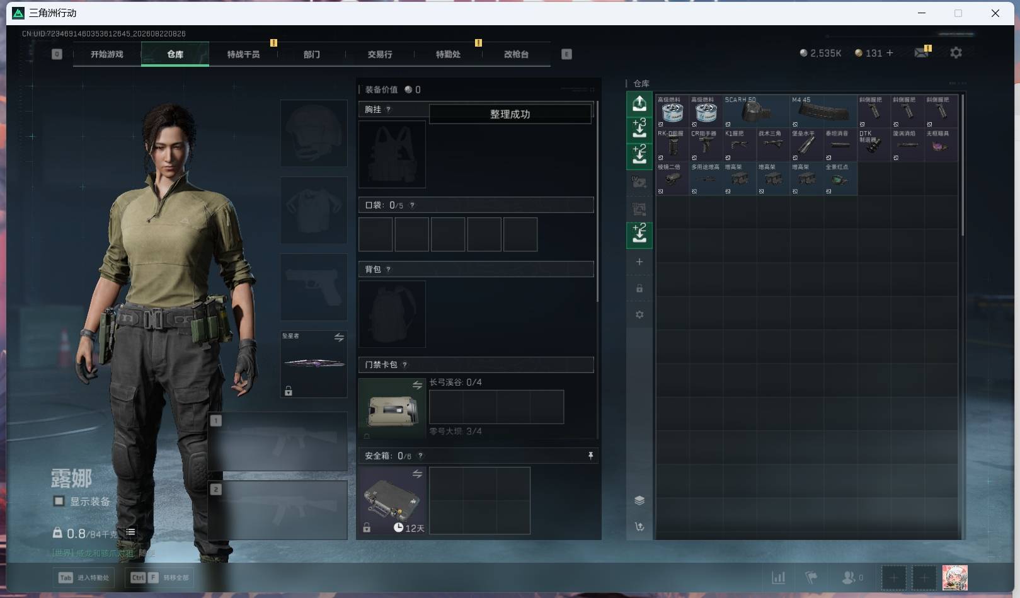Click the Ctrl F 转移全部 button
The width and height of the screenshot is (1020, 598).
pos(160,578)
